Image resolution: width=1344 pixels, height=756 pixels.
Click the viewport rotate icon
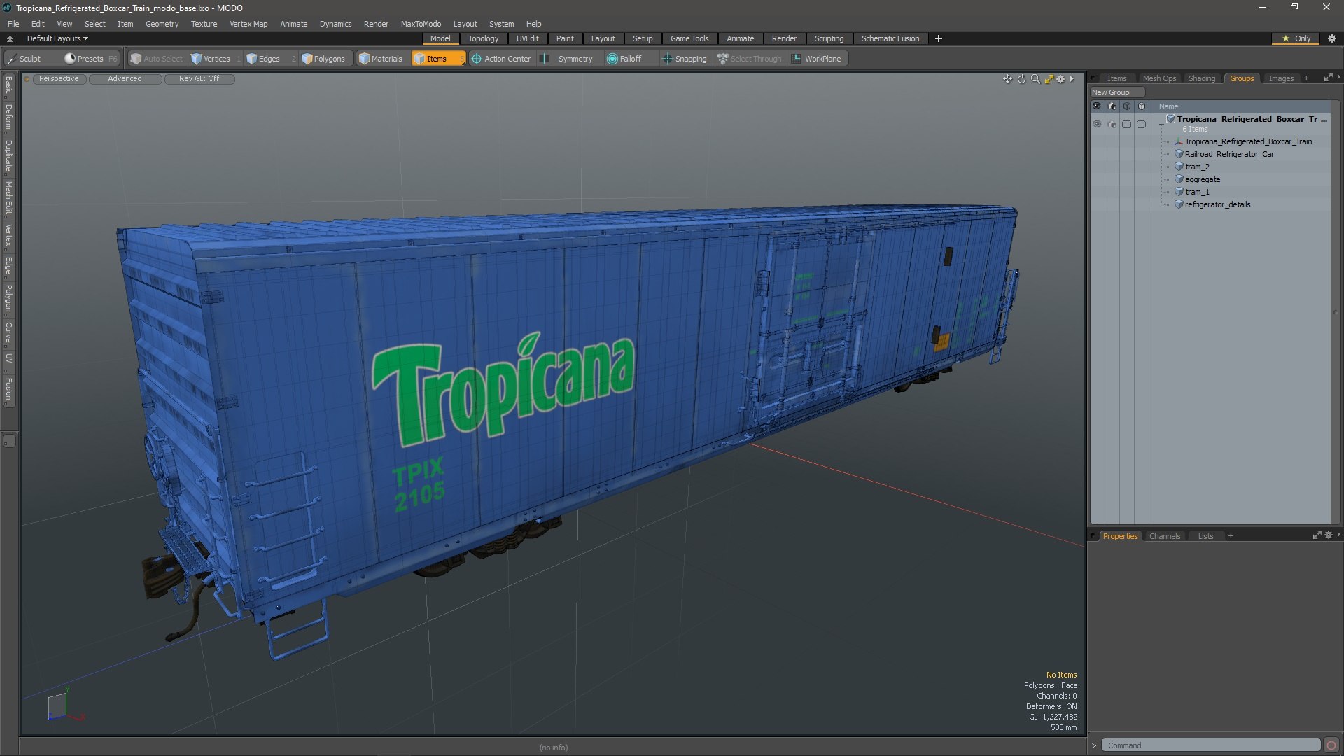pyautogui.click(x=1021, y=79)
